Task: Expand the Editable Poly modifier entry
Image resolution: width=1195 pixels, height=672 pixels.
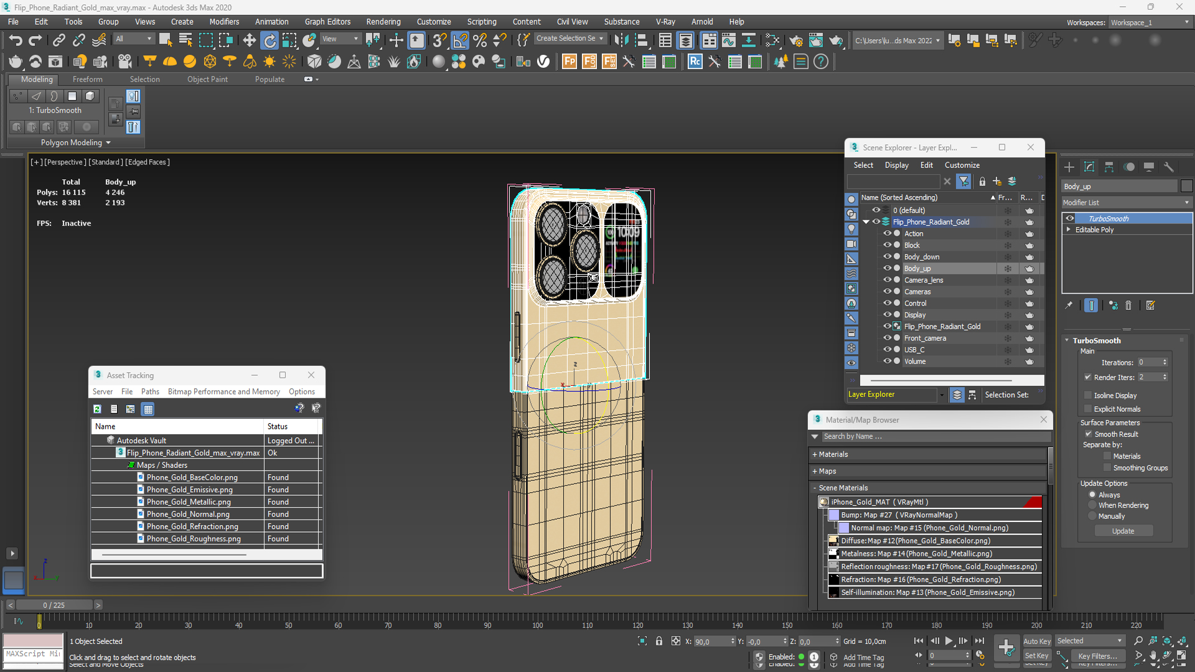Action: point(1069,230)
